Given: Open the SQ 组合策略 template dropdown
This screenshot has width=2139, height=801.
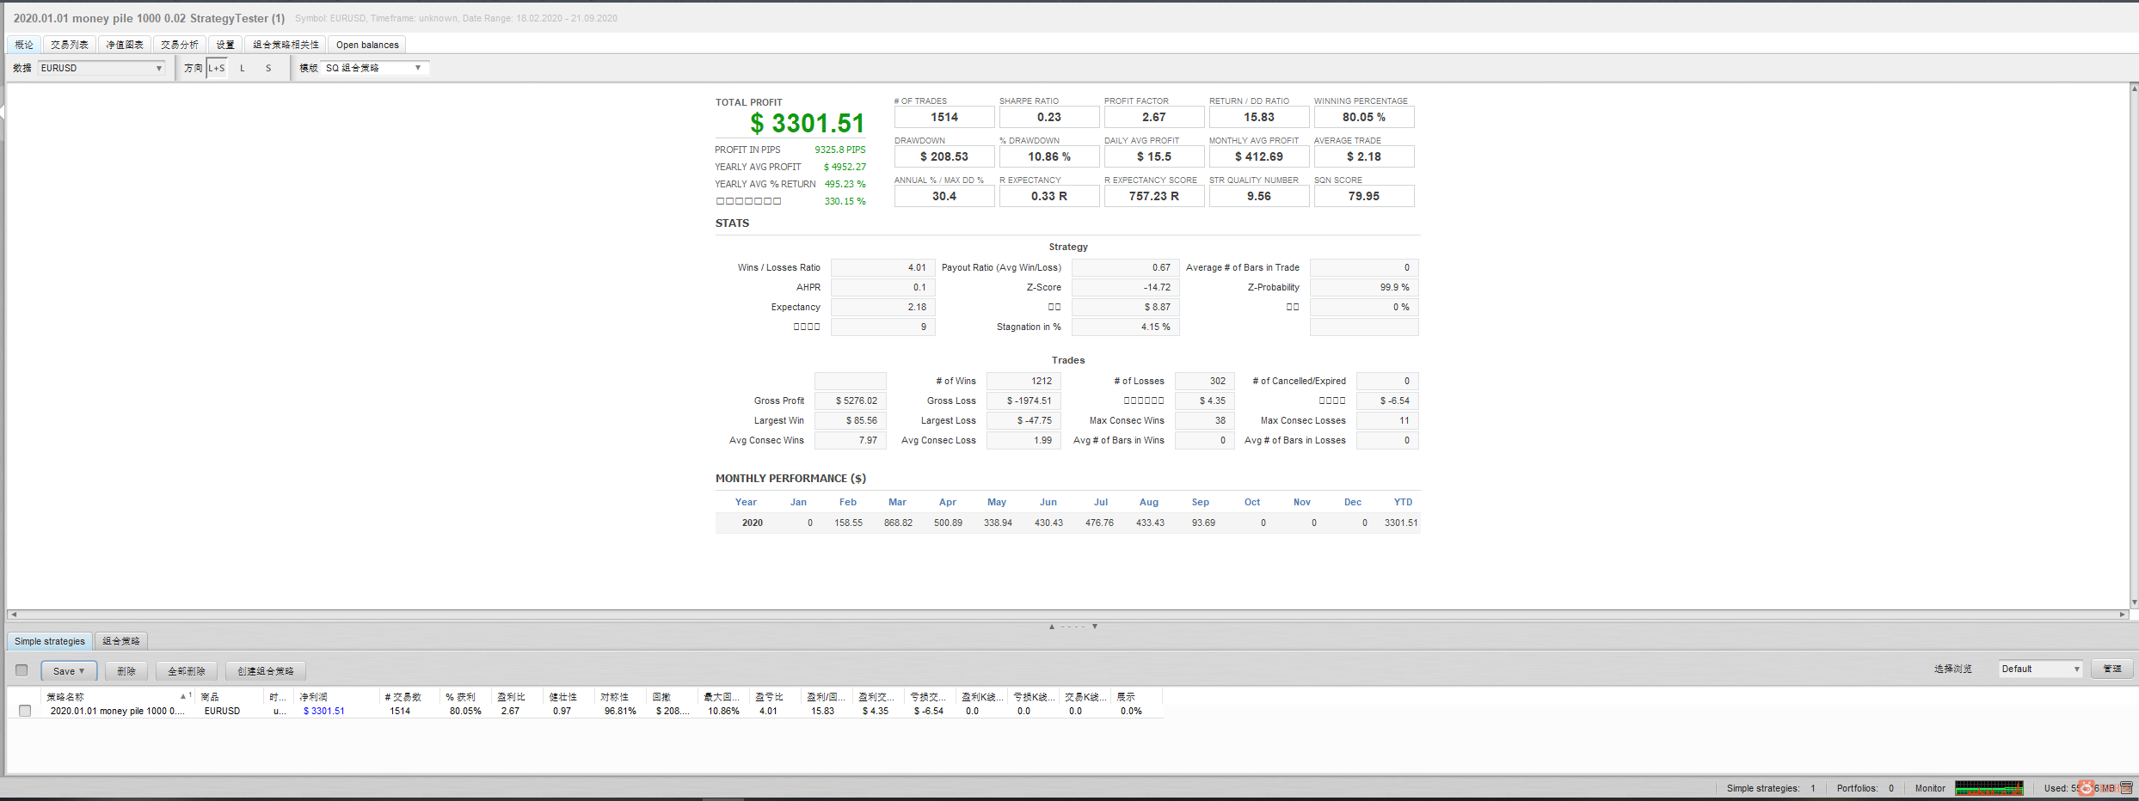Looking at the screenshot, I should pos(374,68).
